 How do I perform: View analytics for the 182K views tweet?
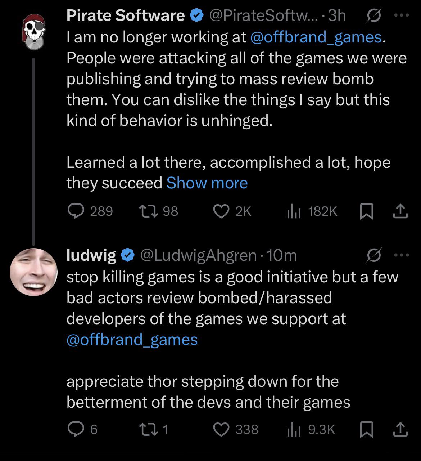click(x=312, y=211)
